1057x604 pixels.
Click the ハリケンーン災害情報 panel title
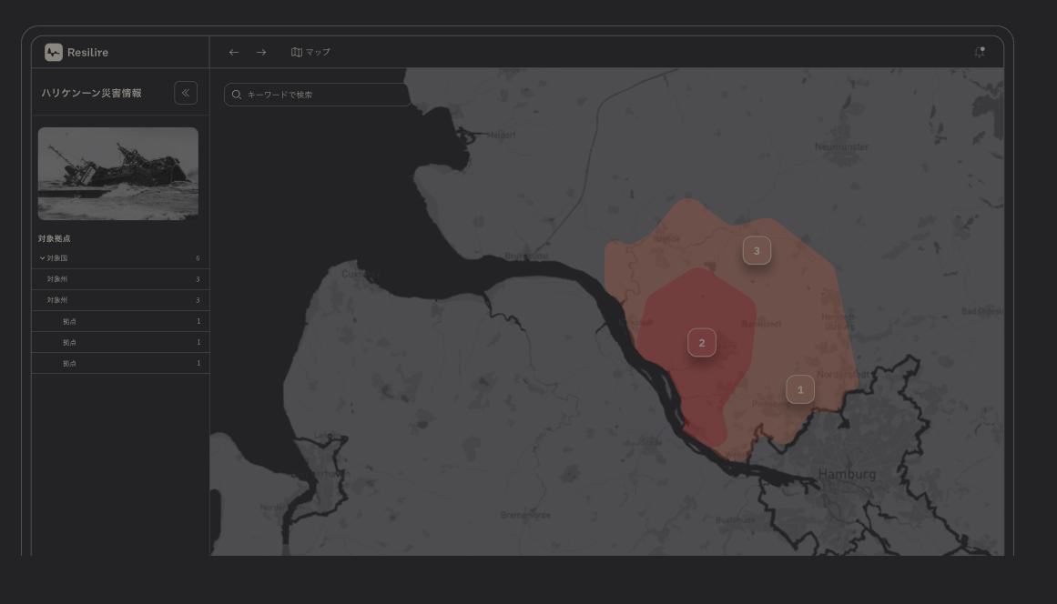91,94
